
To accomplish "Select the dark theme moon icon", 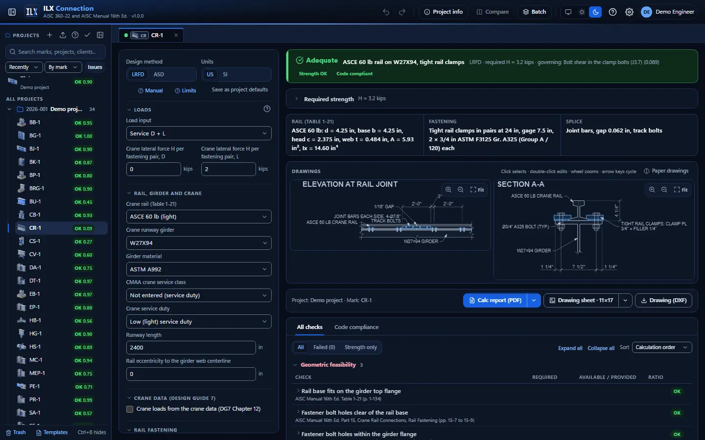I will [x=595, y=12].
